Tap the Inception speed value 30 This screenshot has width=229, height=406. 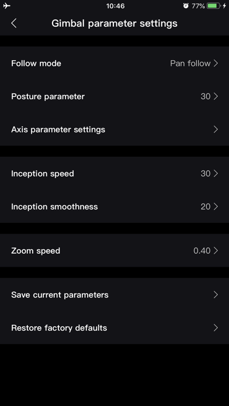click(x=206, y=173)
